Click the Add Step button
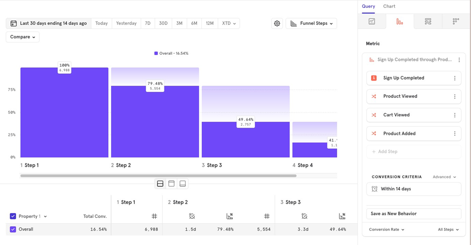This screenshot has width=471, height=245. coord(385,152)
